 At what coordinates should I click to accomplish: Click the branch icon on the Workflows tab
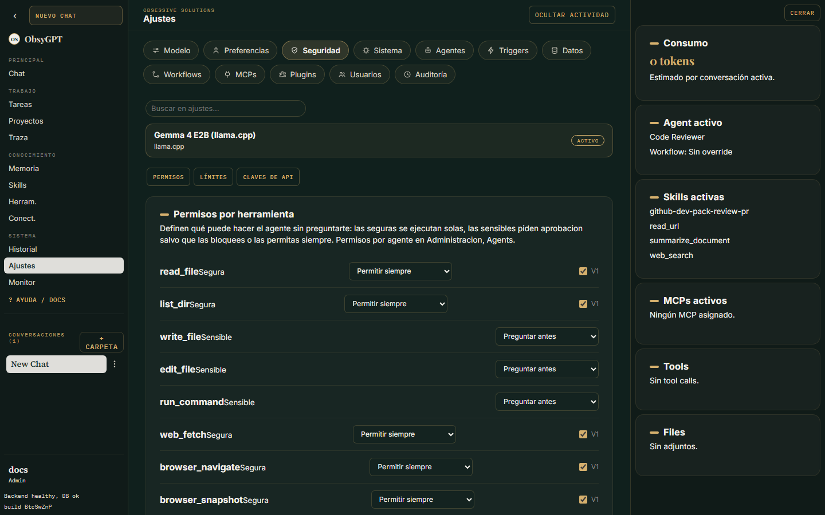(156, 74)
